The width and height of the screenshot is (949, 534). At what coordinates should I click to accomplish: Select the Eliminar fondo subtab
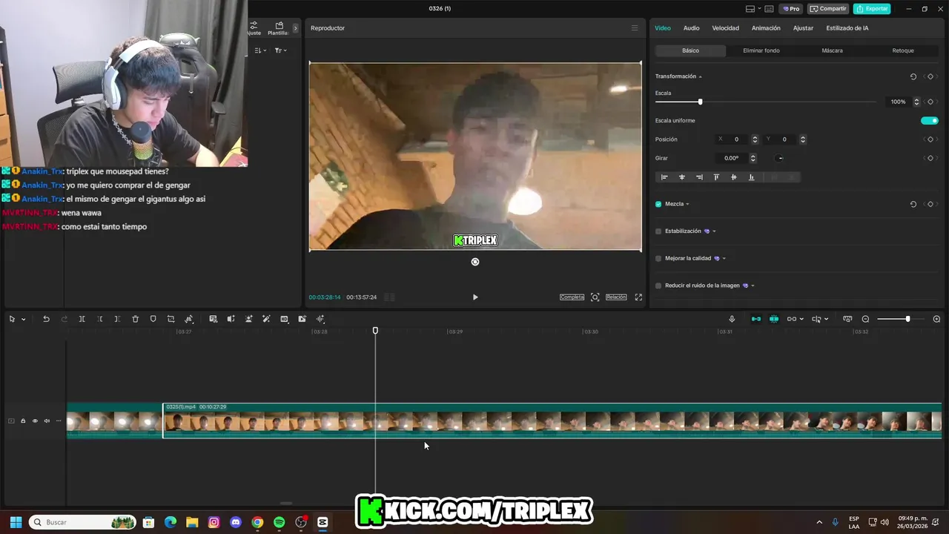(761, 50)
